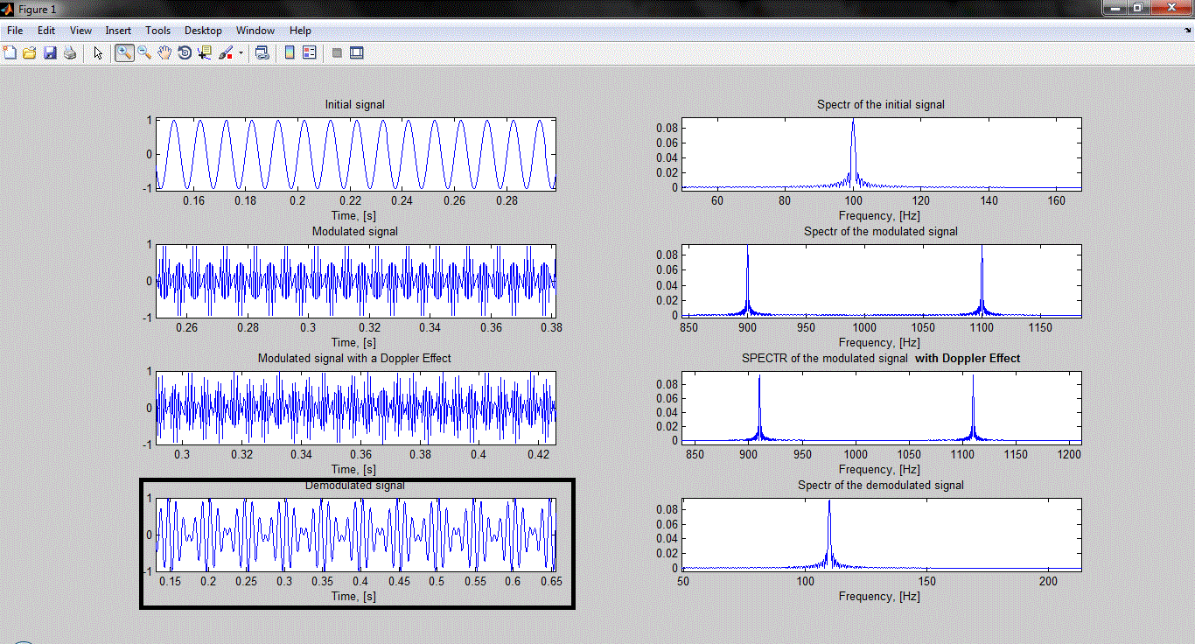Toggle the Insert Legend button
1195x644 pixels.
coord(309,53)
